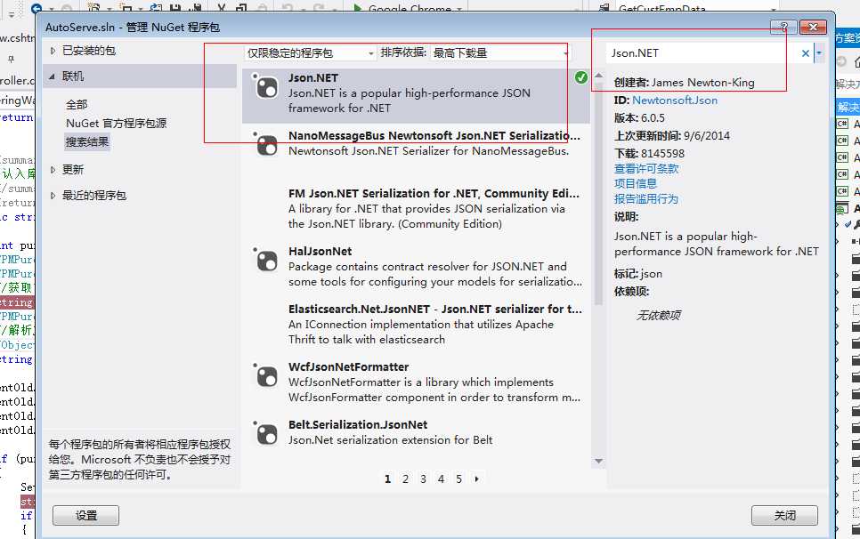Image resolution: width=860 pixels, height=539 pixels.
Task: Select the HalJsonNet result title
Action: coord(320,252)
